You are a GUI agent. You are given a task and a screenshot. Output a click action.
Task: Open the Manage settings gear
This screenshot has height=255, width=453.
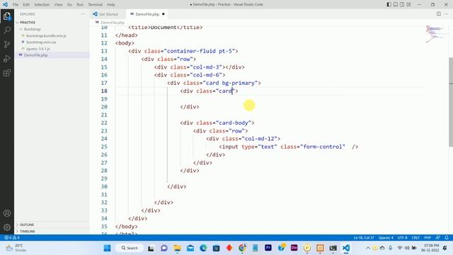(7, 227)
